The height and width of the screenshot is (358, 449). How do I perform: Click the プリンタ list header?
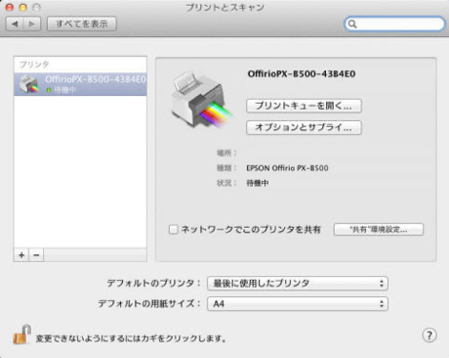(34, 65)
